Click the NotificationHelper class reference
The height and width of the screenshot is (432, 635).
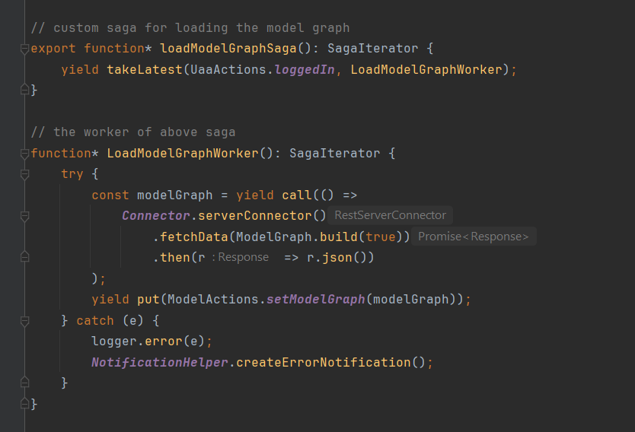point(160,363)
